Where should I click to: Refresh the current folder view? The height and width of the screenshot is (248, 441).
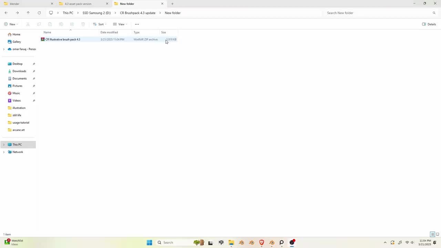click(39, 13)
